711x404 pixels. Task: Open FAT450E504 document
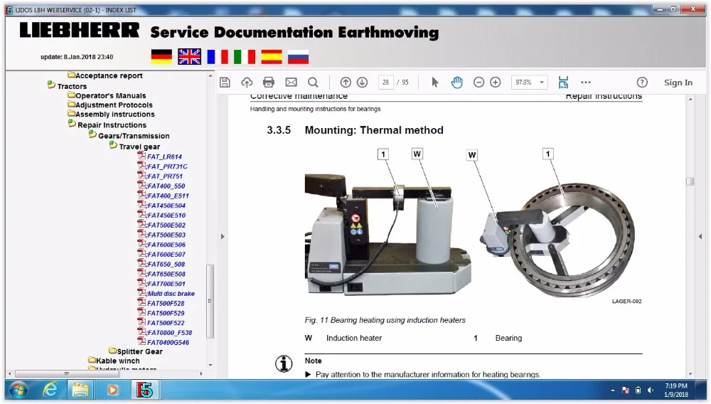[x=166, y=206]
